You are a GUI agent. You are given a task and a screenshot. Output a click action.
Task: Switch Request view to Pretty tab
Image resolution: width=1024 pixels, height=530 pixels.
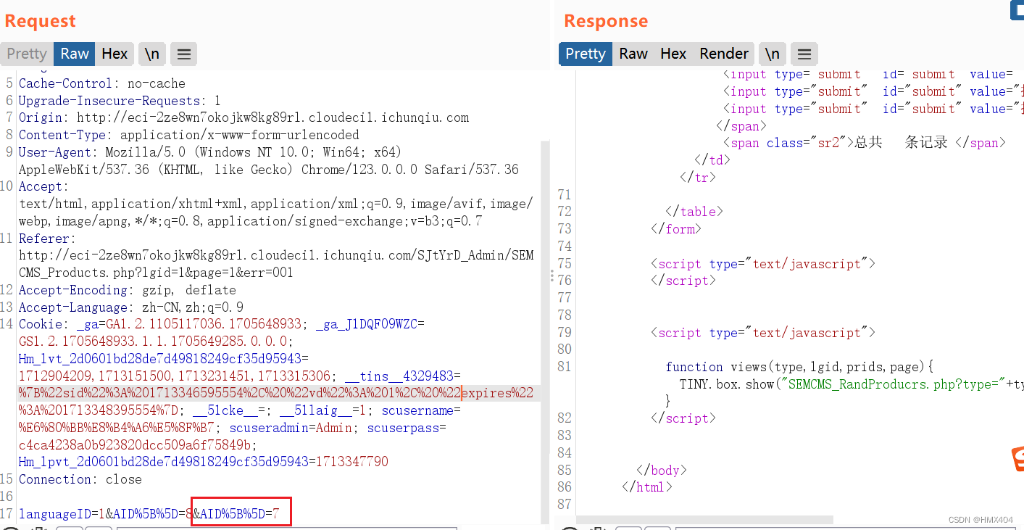(x=27, y=54)
